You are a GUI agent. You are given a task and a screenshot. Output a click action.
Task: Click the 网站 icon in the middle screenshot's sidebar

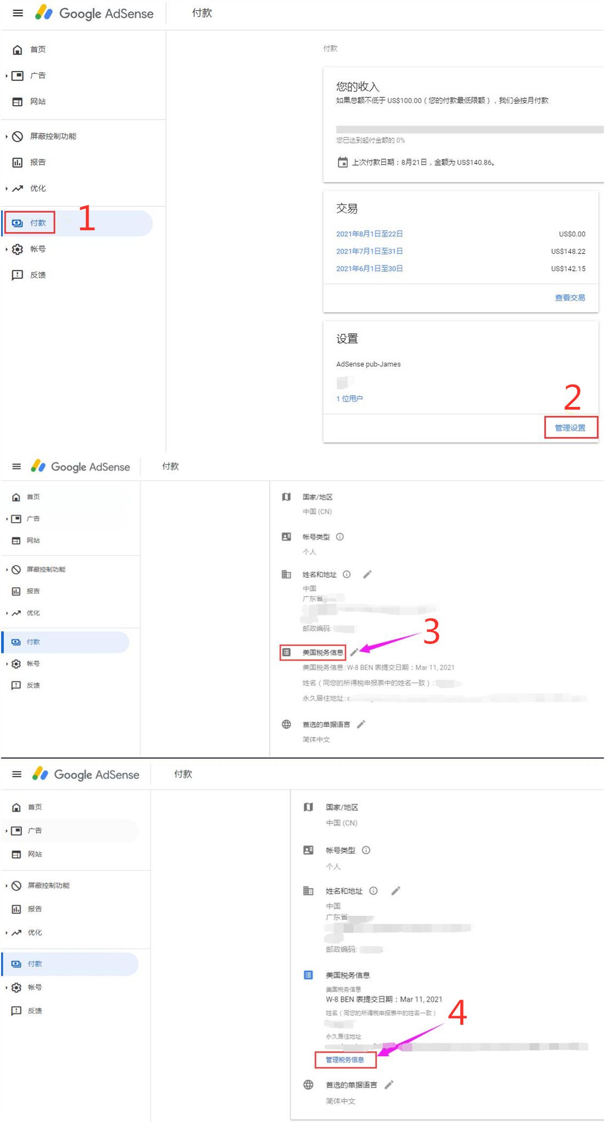tap(17, 541)
